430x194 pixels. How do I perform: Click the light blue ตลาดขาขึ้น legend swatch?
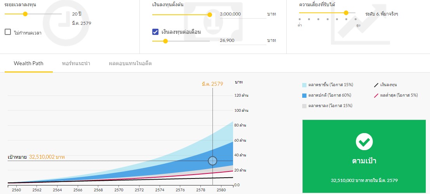[305, 85]
